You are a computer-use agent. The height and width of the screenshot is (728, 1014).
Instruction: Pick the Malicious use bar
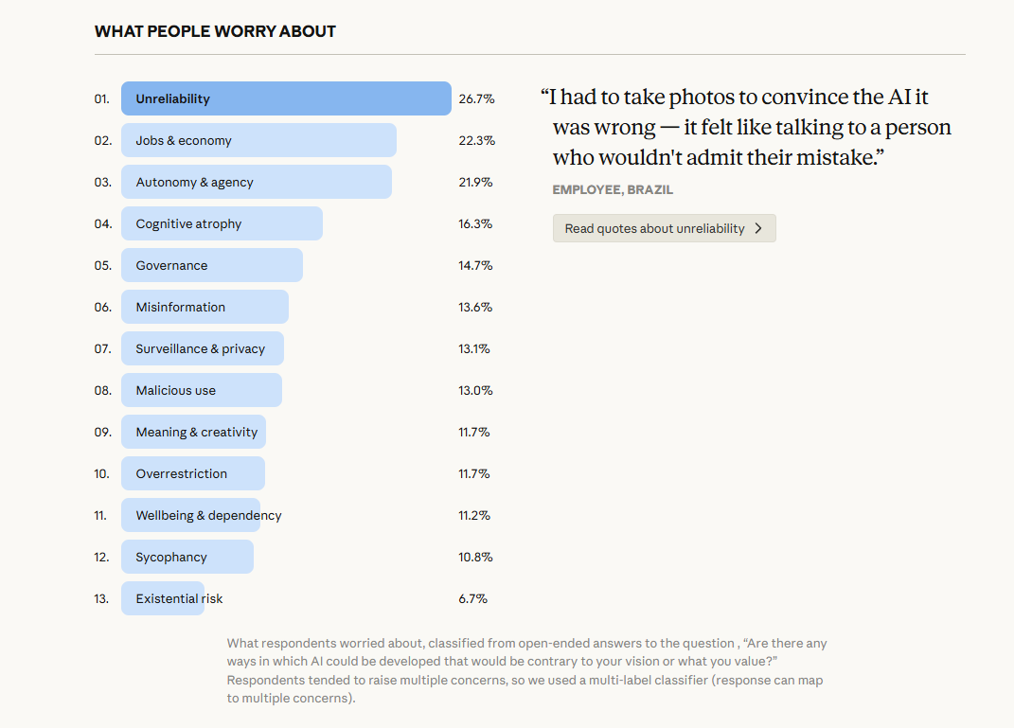[201, 390]
